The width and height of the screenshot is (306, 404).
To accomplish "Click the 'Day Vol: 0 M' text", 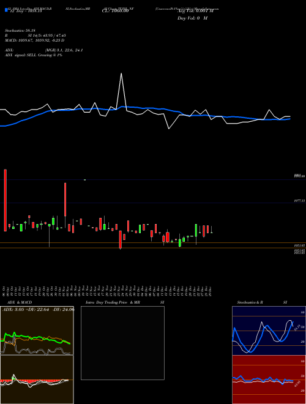I will pyautogui.click(x=192, y=18).
